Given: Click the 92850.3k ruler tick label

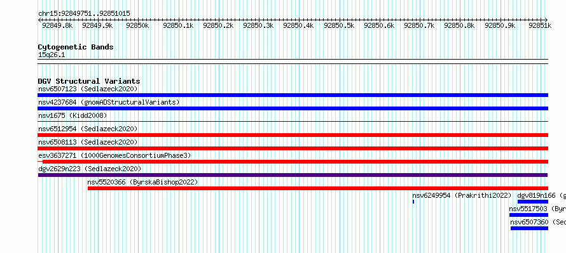Looking at the screenshot, I should (258, 25).
